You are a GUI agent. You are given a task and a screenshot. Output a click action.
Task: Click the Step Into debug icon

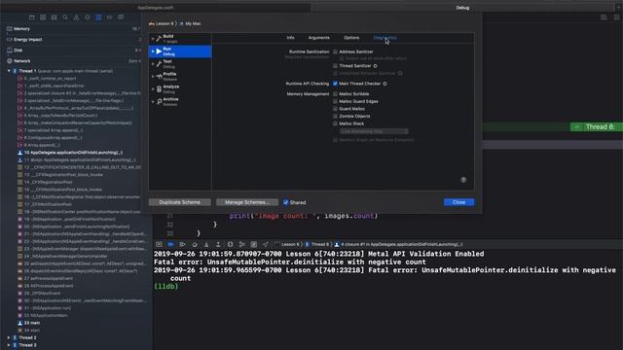[x=206, y=244]
